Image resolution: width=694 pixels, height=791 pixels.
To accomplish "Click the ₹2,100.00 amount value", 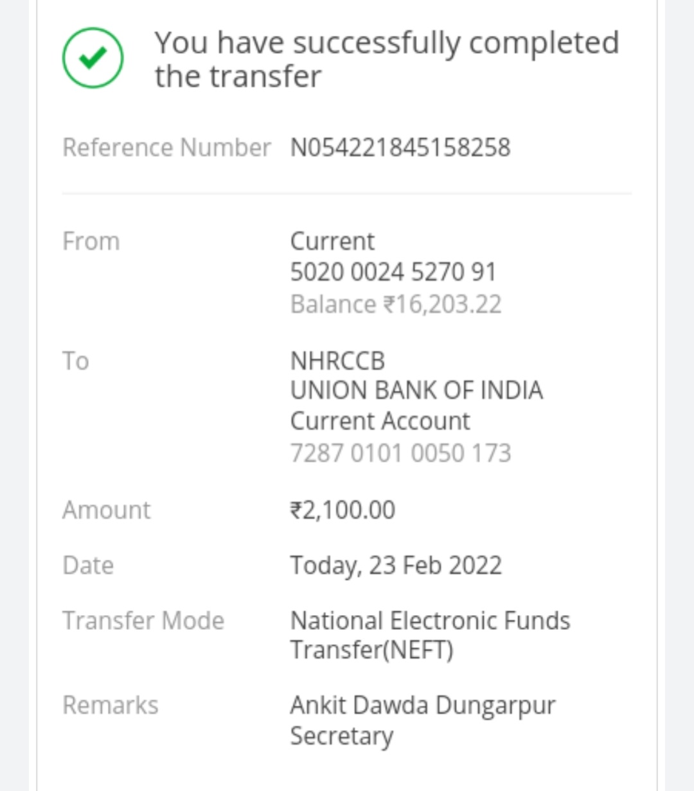I will point(343,510).
